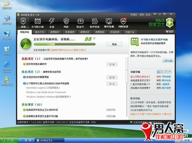
Task: Open the 卫士发布新版 log entry
Action: (x=151, y=102)
